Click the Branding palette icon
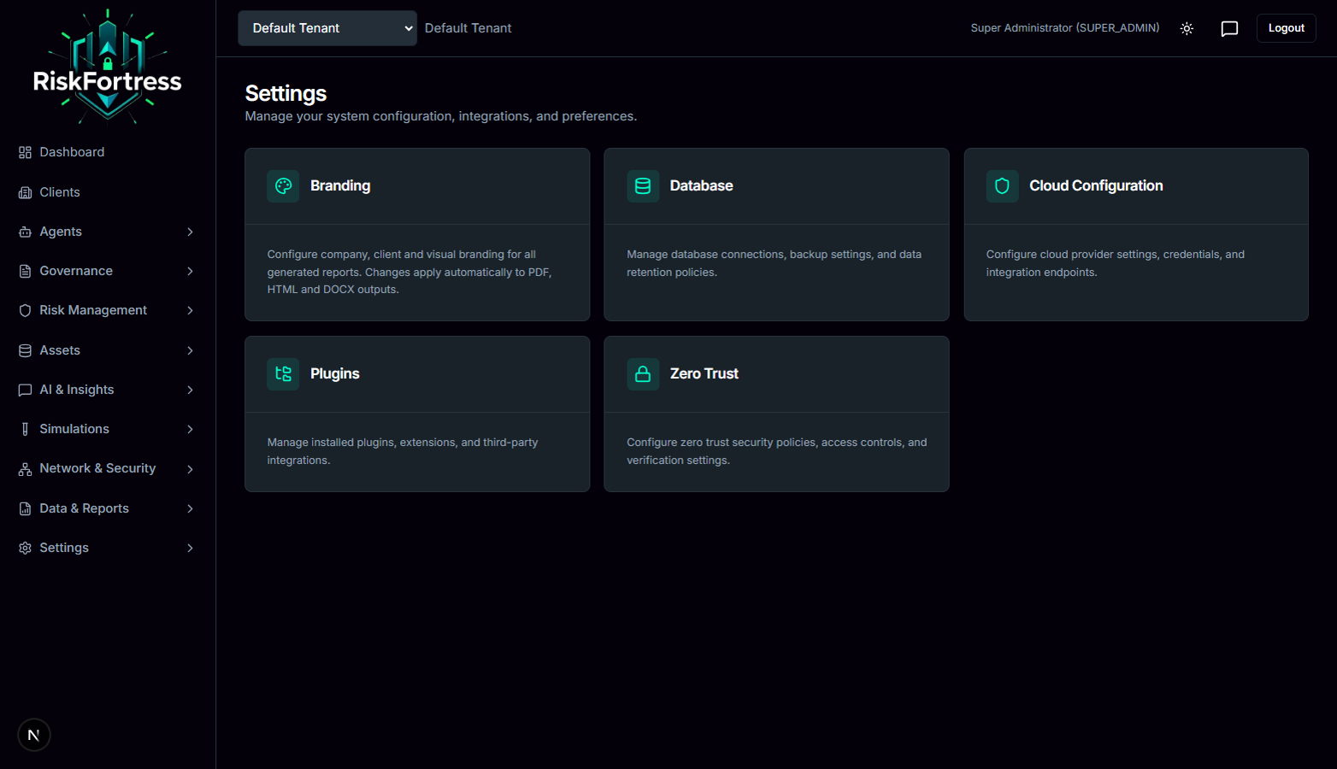The image size is (1337, 769). pyautogui.click(x=283, y=186)
